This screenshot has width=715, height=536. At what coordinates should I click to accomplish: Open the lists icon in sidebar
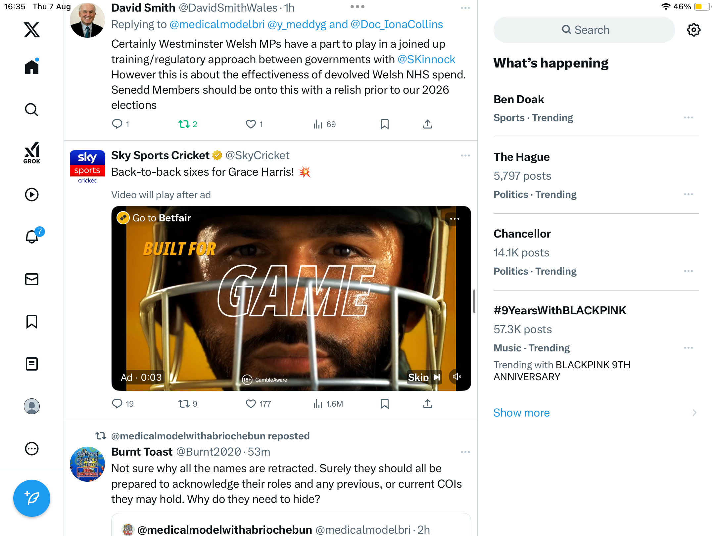click(32, 364)
